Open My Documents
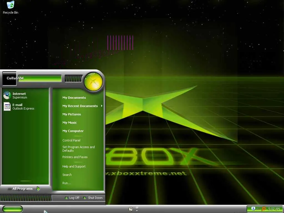This screenshot has width=284, height=213. coord(74,98)
